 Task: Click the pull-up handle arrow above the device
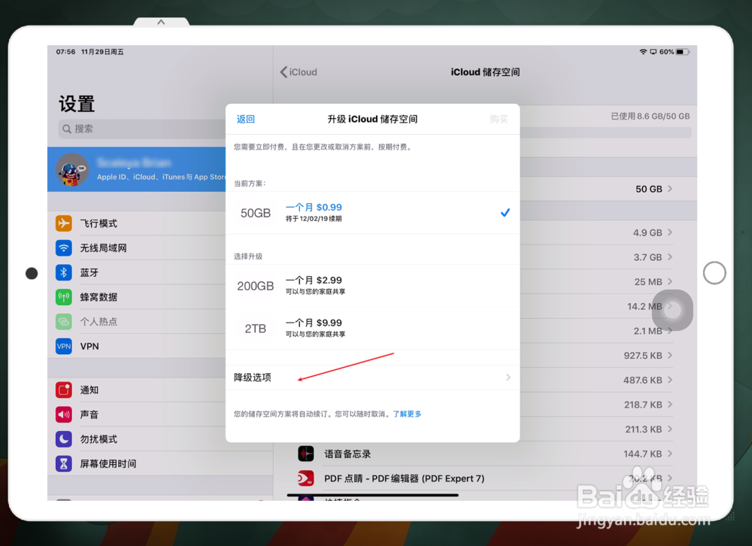pos(161,22)
